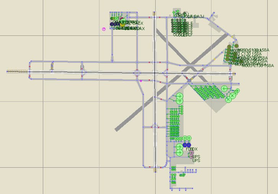Image resolution: width=278 pixels, height=194 pixels.
Task: Click the magenta cross marker on the taxiway
Action: pos(141,81)
